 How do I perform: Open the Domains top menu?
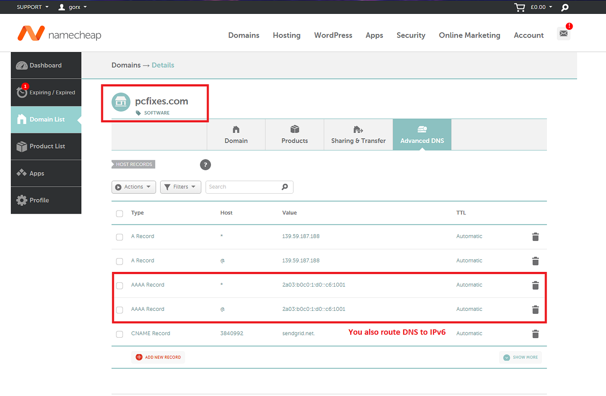pyautogui.click(x=244, y=35)
